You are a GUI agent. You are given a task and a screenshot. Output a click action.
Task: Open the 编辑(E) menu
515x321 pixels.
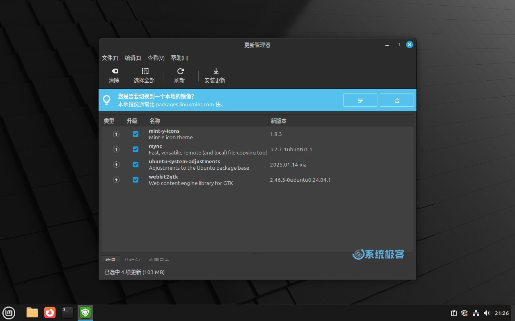133,58
